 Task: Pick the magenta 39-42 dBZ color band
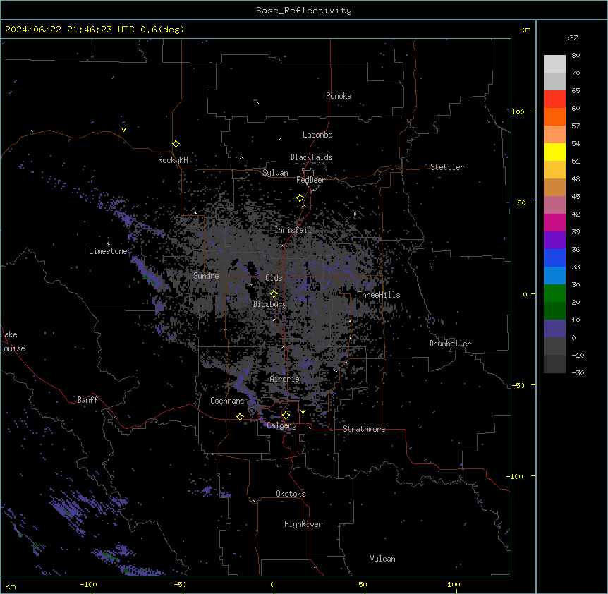(x=554, y=222)
